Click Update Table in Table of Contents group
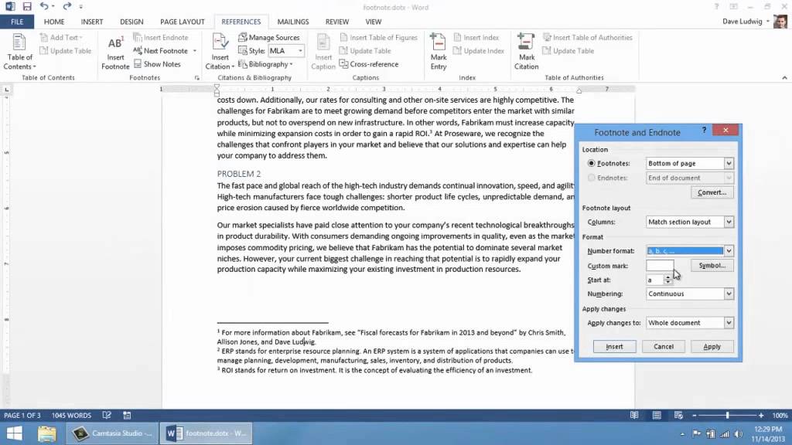Image resolution: width=792 pixels, height=445 pixels. tap(66, 50)
